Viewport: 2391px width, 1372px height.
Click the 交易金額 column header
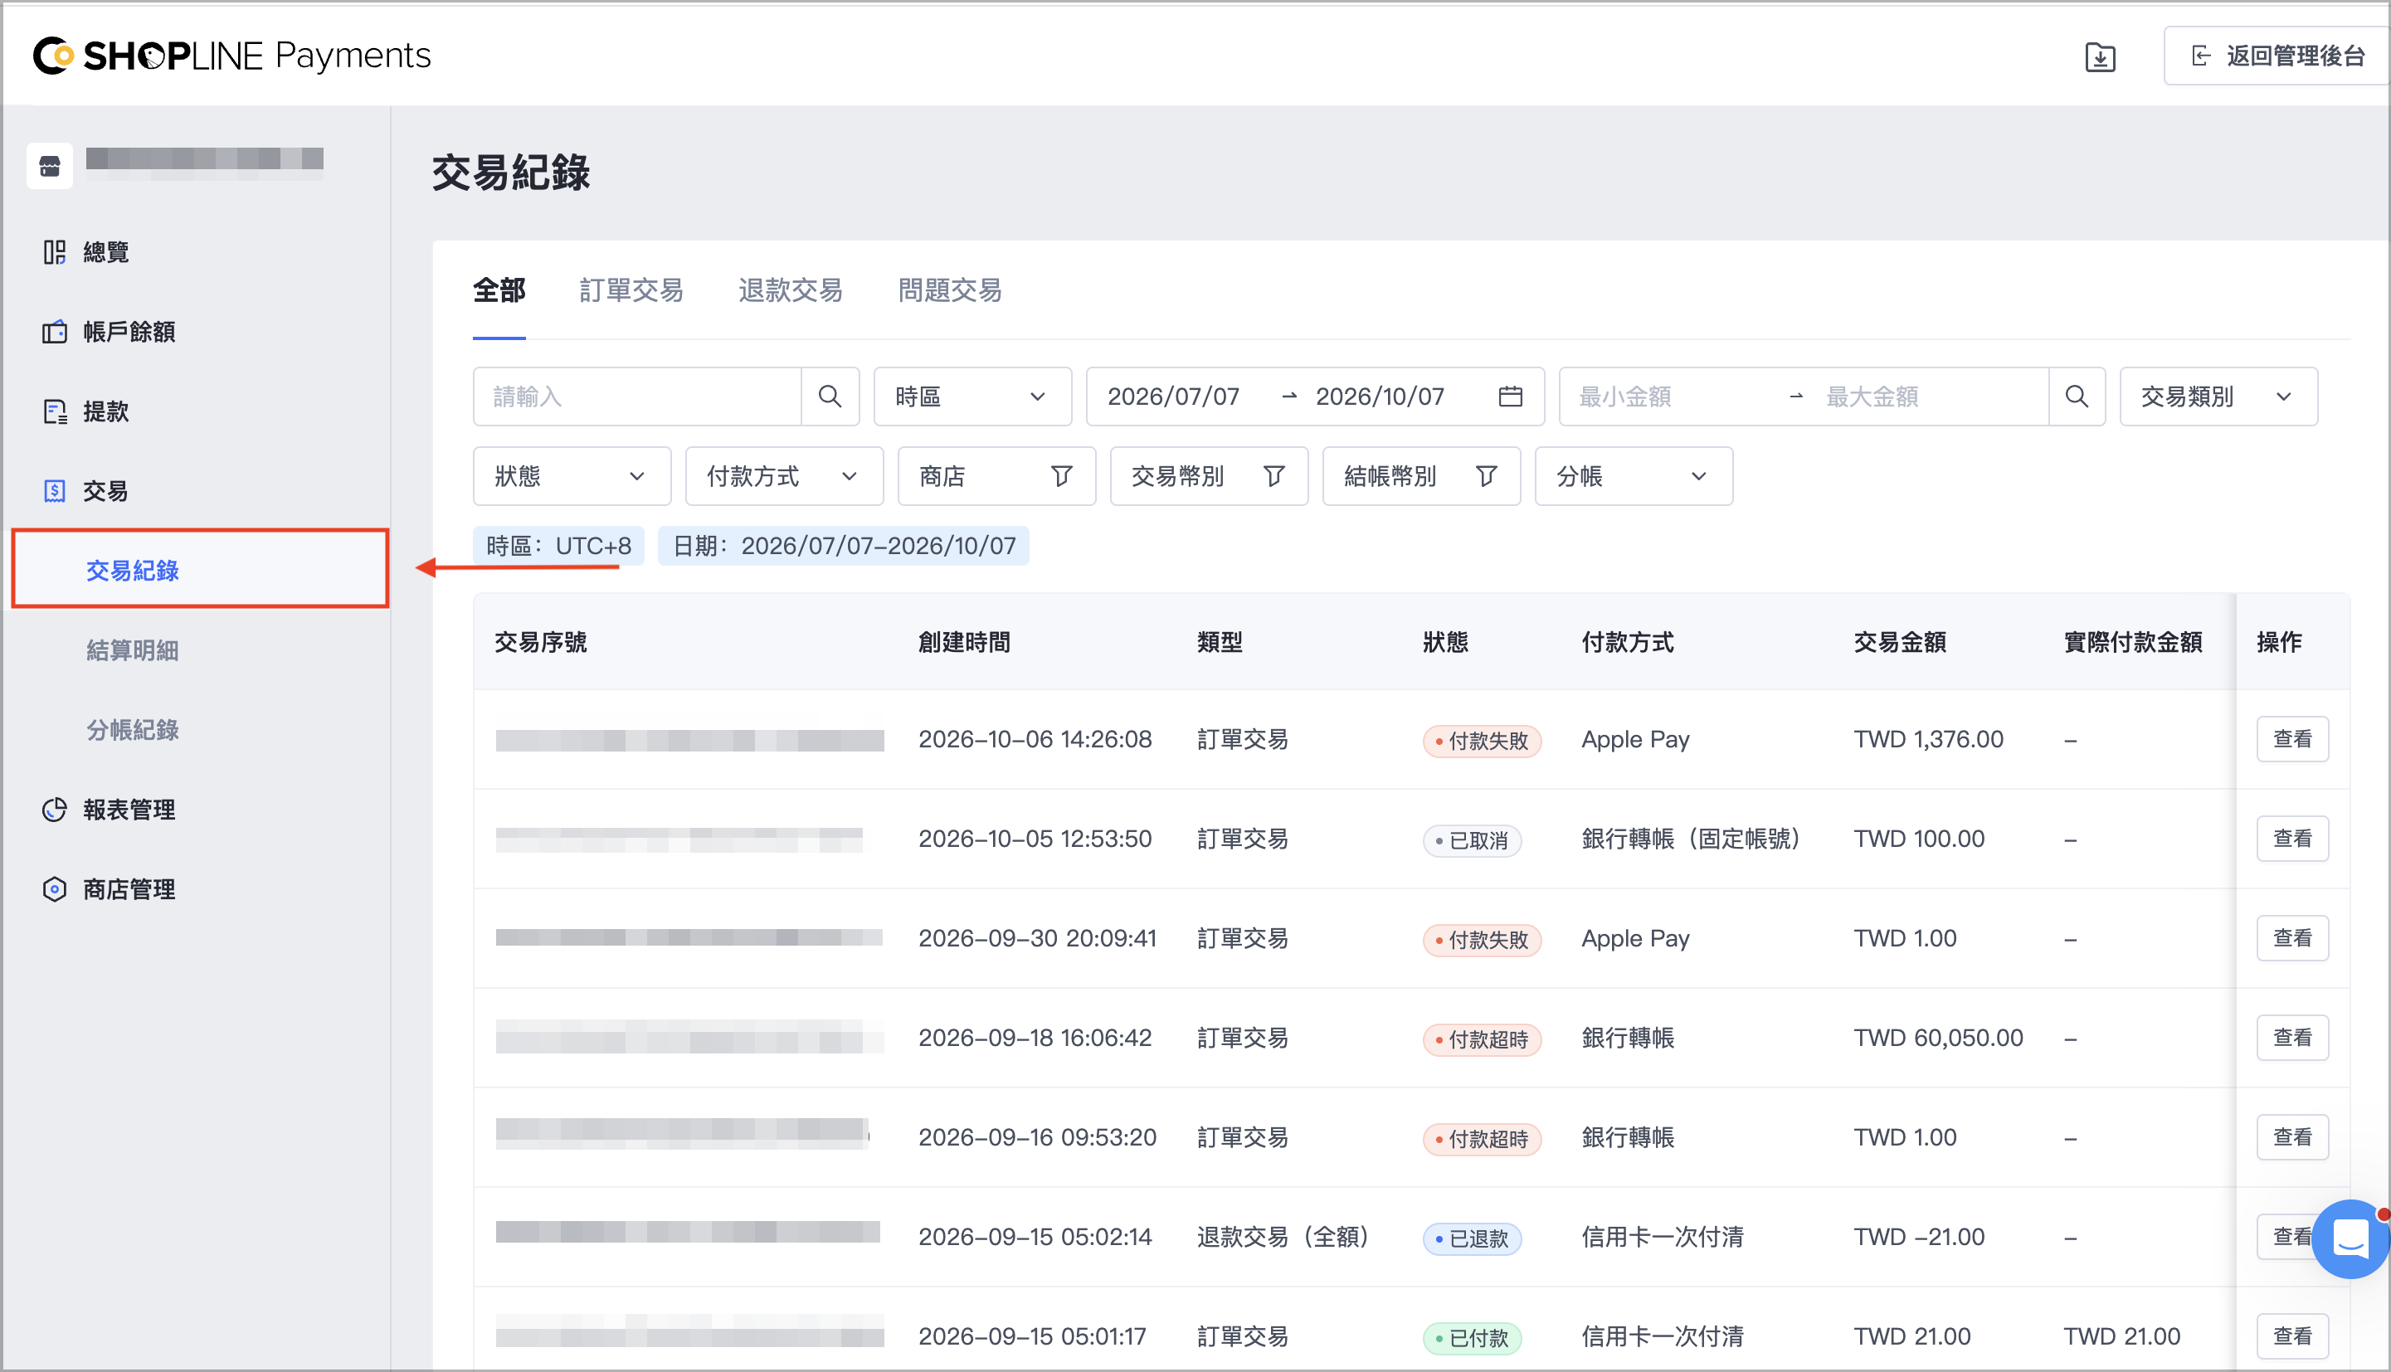[1900, 643]
